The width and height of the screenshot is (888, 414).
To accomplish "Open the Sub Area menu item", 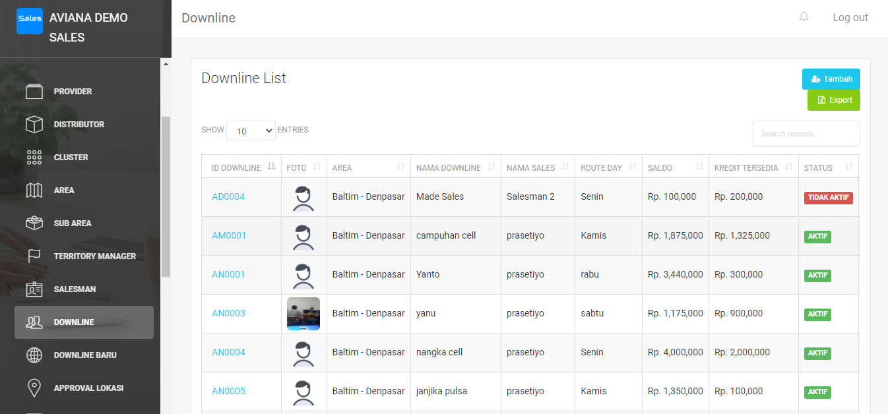I will click(73, 223).
